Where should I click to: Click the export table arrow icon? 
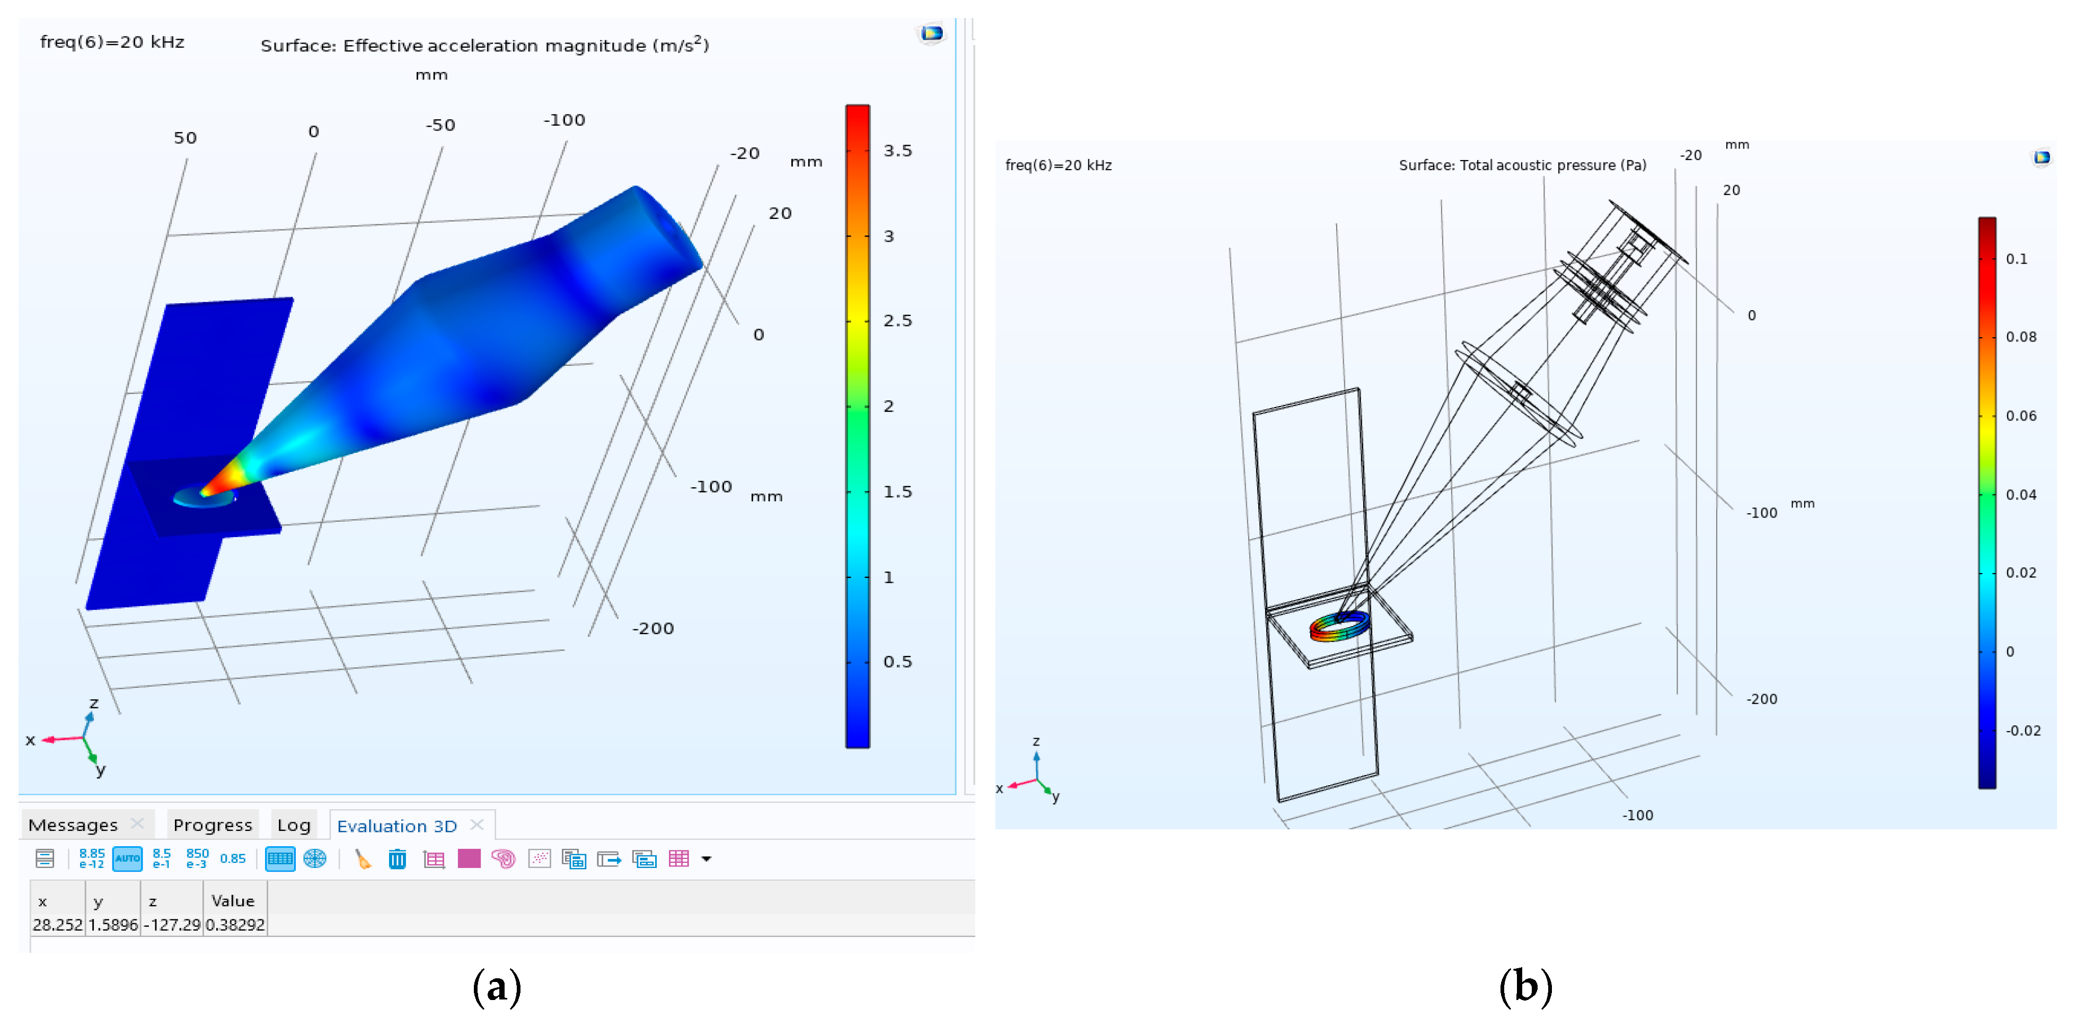coord(608,860)
